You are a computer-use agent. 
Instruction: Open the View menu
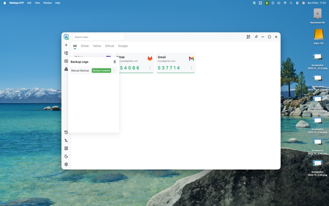coord(37,3)
